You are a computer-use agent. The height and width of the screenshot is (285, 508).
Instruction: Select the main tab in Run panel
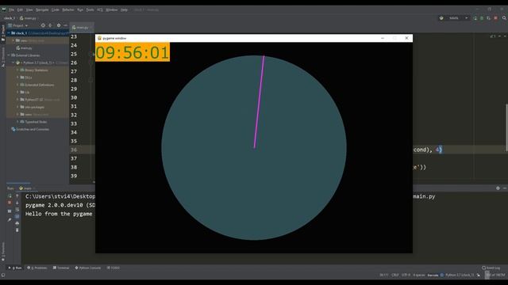[26, 188]
